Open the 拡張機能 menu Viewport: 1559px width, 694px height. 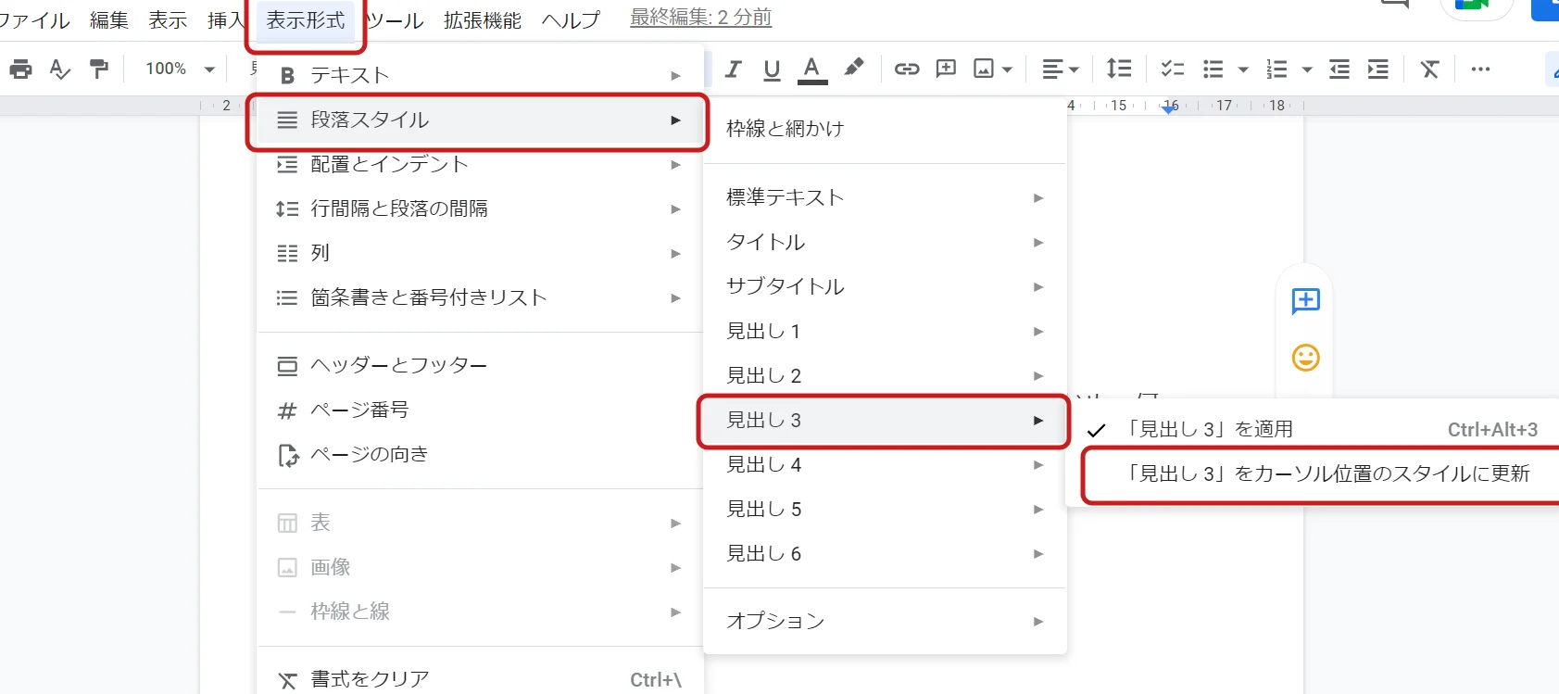(x=483, y=19)
